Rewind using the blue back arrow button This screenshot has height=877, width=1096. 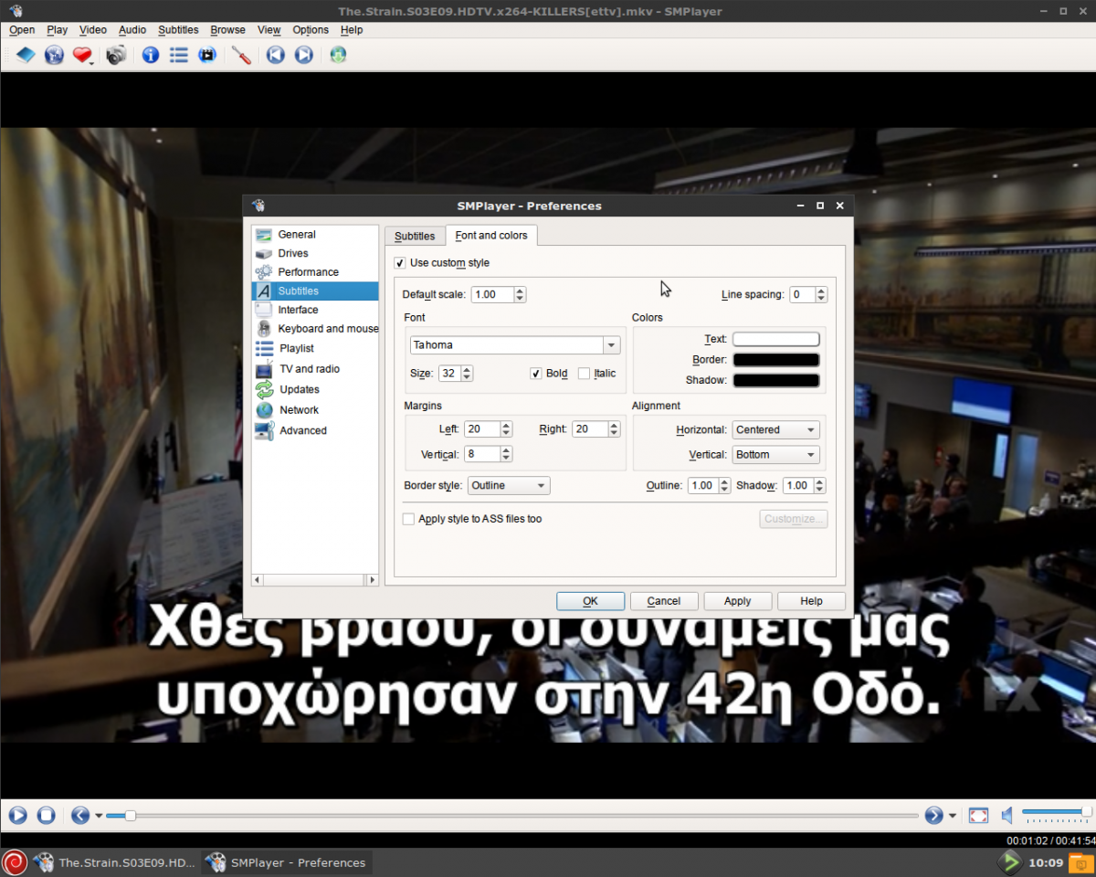tap(80, 815)
